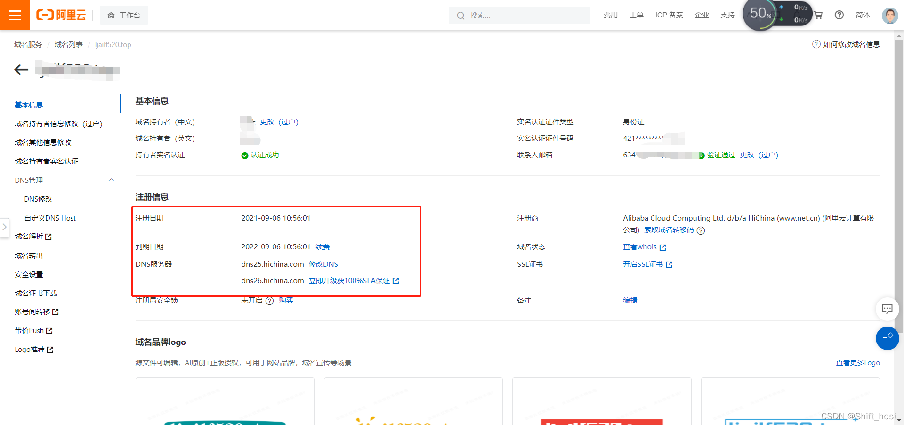Click the back arrow icon
This screenshot has height=425, width=904.
click(x=21, y=70)
